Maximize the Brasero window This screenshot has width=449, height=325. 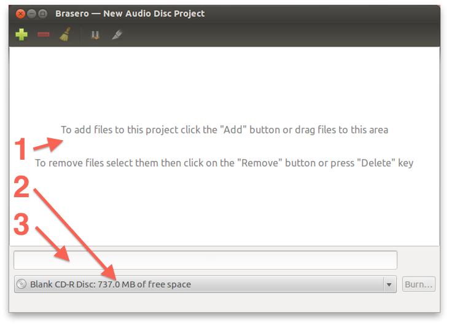point(42,14)
